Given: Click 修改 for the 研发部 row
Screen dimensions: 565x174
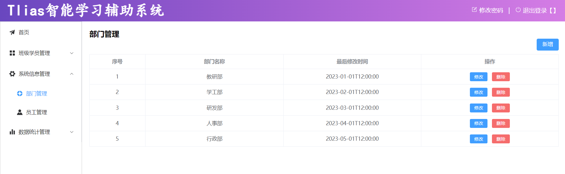Looking at the screenshot, I should [x=478, y=108].
